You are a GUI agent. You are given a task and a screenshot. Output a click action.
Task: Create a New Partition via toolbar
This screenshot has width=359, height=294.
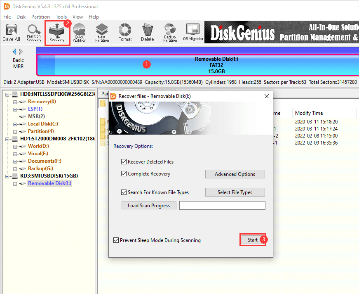click(102, 33)
